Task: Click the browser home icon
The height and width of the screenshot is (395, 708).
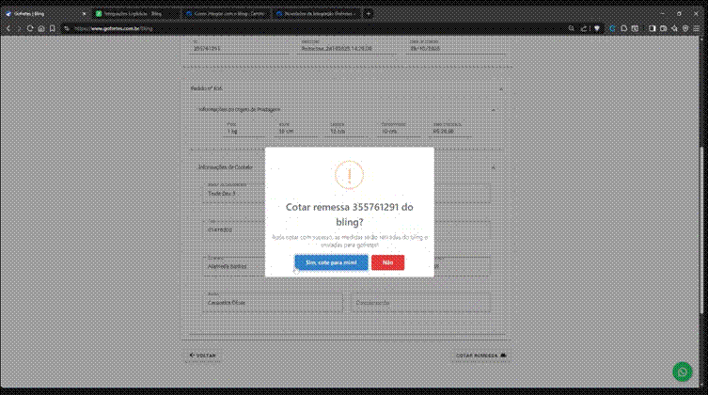Action: tap(41, 28)
